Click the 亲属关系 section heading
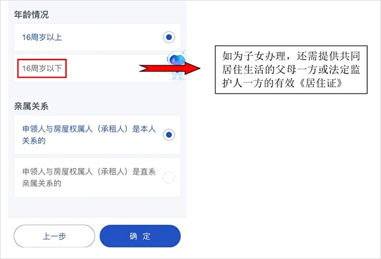381x259 pixels. 31,106
